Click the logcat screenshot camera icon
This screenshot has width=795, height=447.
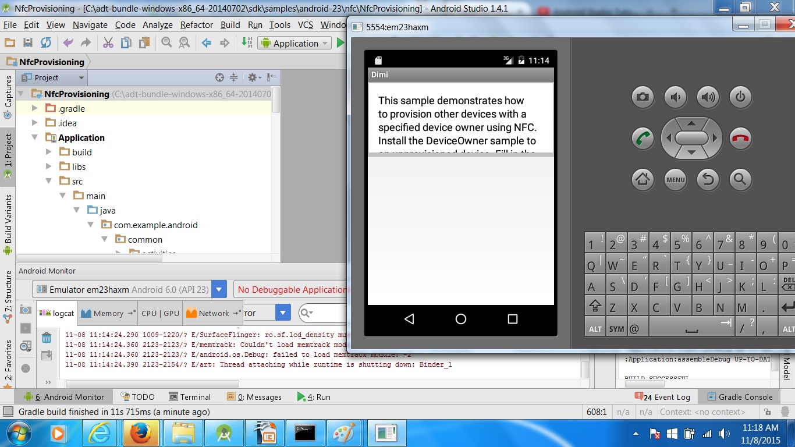coord(26,310)
